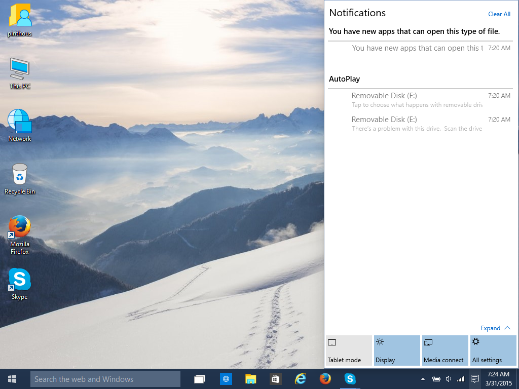
Task: Click Clear All notifications link
Action: click(499, 14)
